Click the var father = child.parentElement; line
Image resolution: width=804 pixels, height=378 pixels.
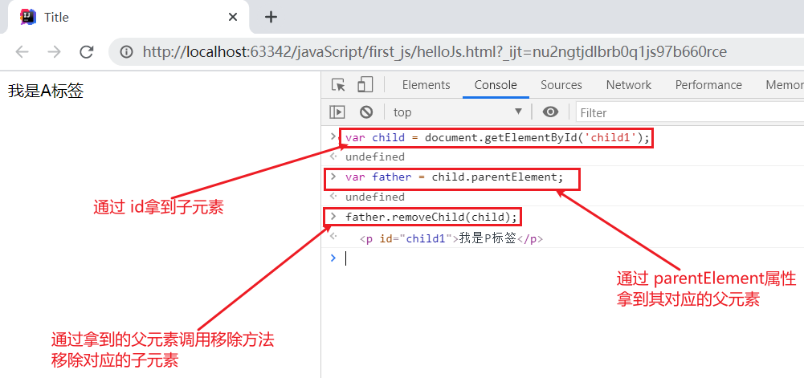pyautogui.click(x=455, y=177)
